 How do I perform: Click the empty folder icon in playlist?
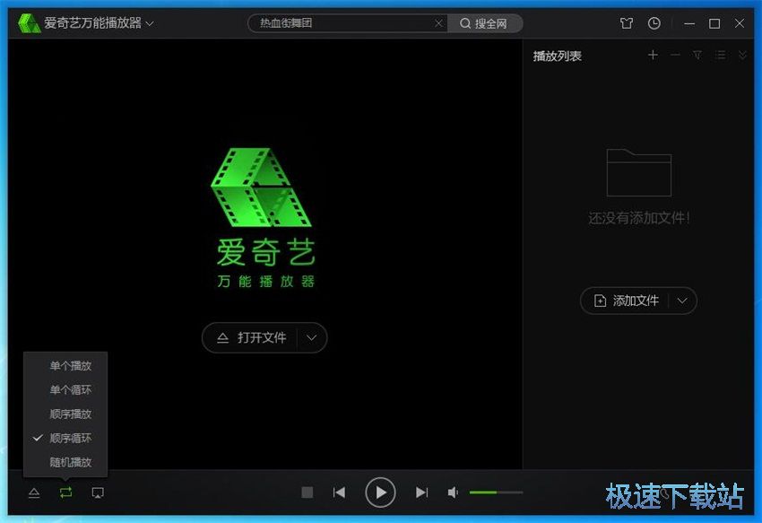point(638,173)
